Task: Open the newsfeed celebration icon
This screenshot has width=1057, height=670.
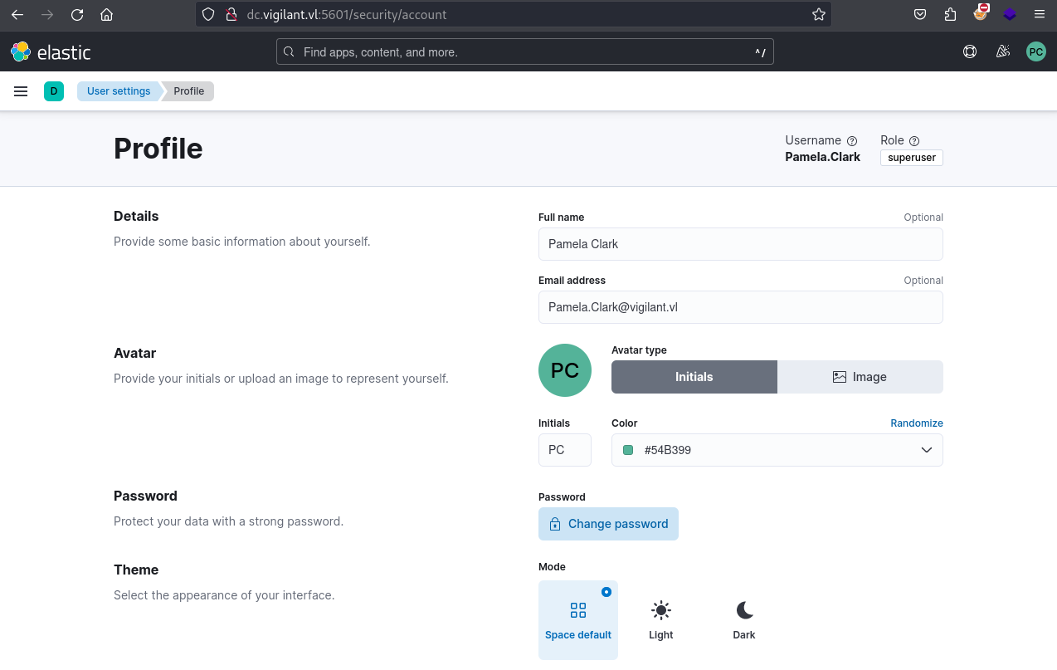Action: (1003, 51)
